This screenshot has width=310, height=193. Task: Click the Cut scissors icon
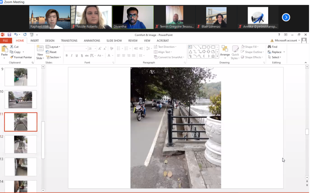click(x=14, y=47)
